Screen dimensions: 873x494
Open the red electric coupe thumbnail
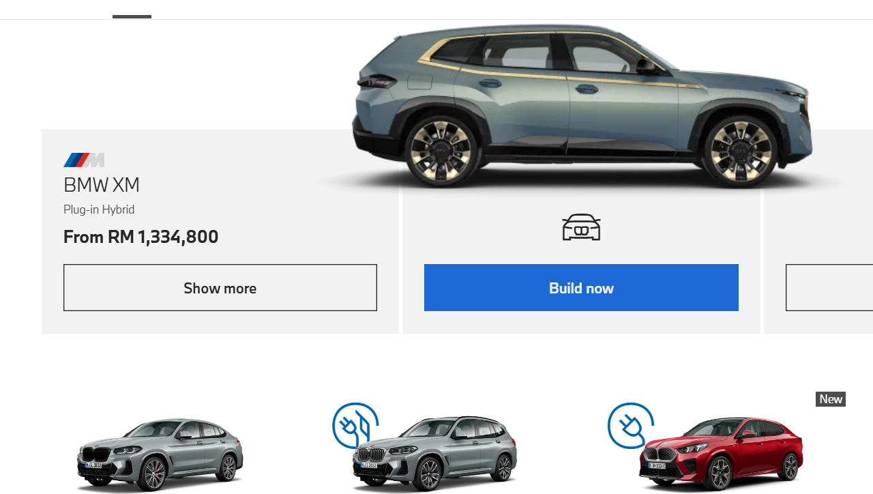(721, 454)
